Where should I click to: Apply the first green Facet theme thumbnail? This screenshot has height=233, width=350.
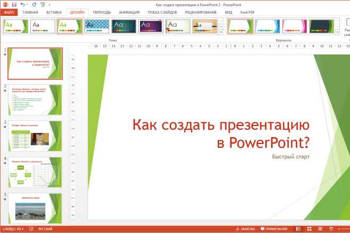click(15, 26)
